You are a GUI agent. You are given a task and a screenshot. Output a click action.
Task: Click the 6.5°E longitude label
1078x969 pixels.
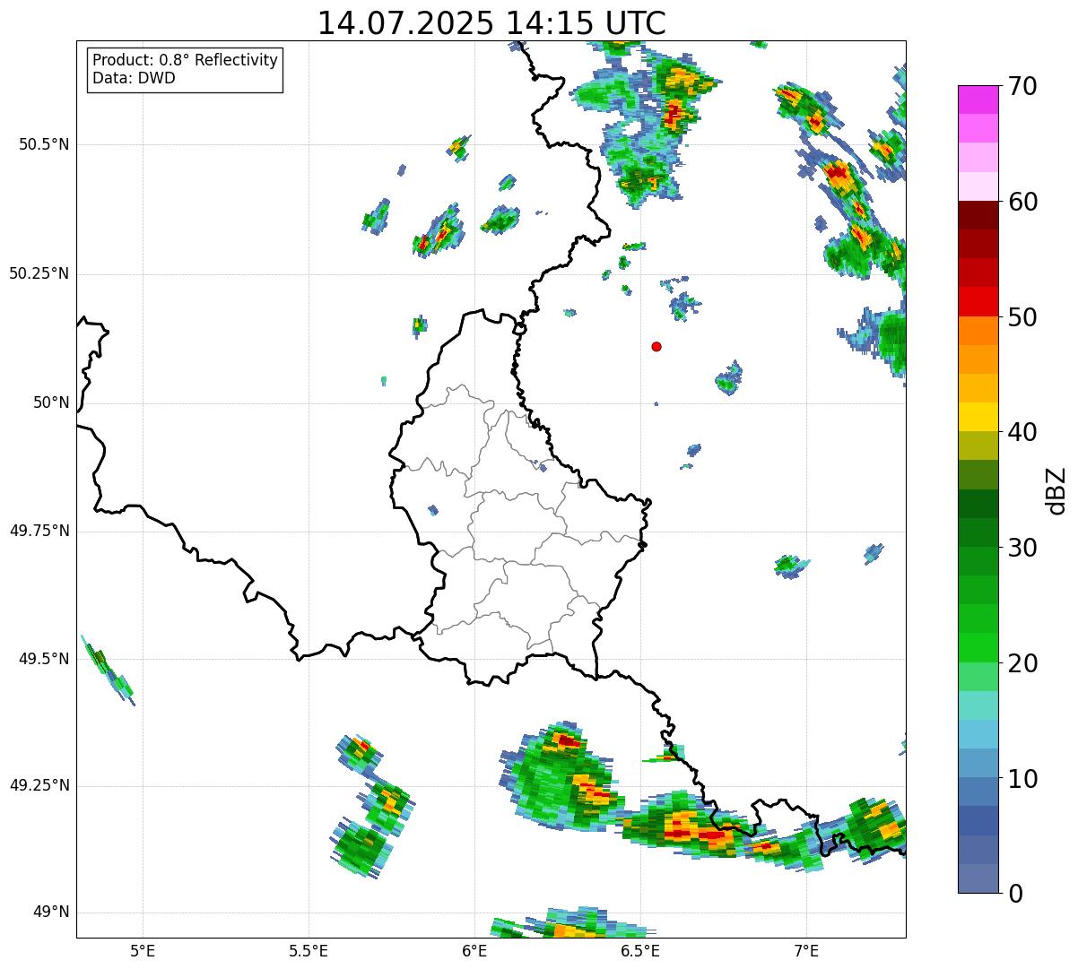tap(640, 950)
